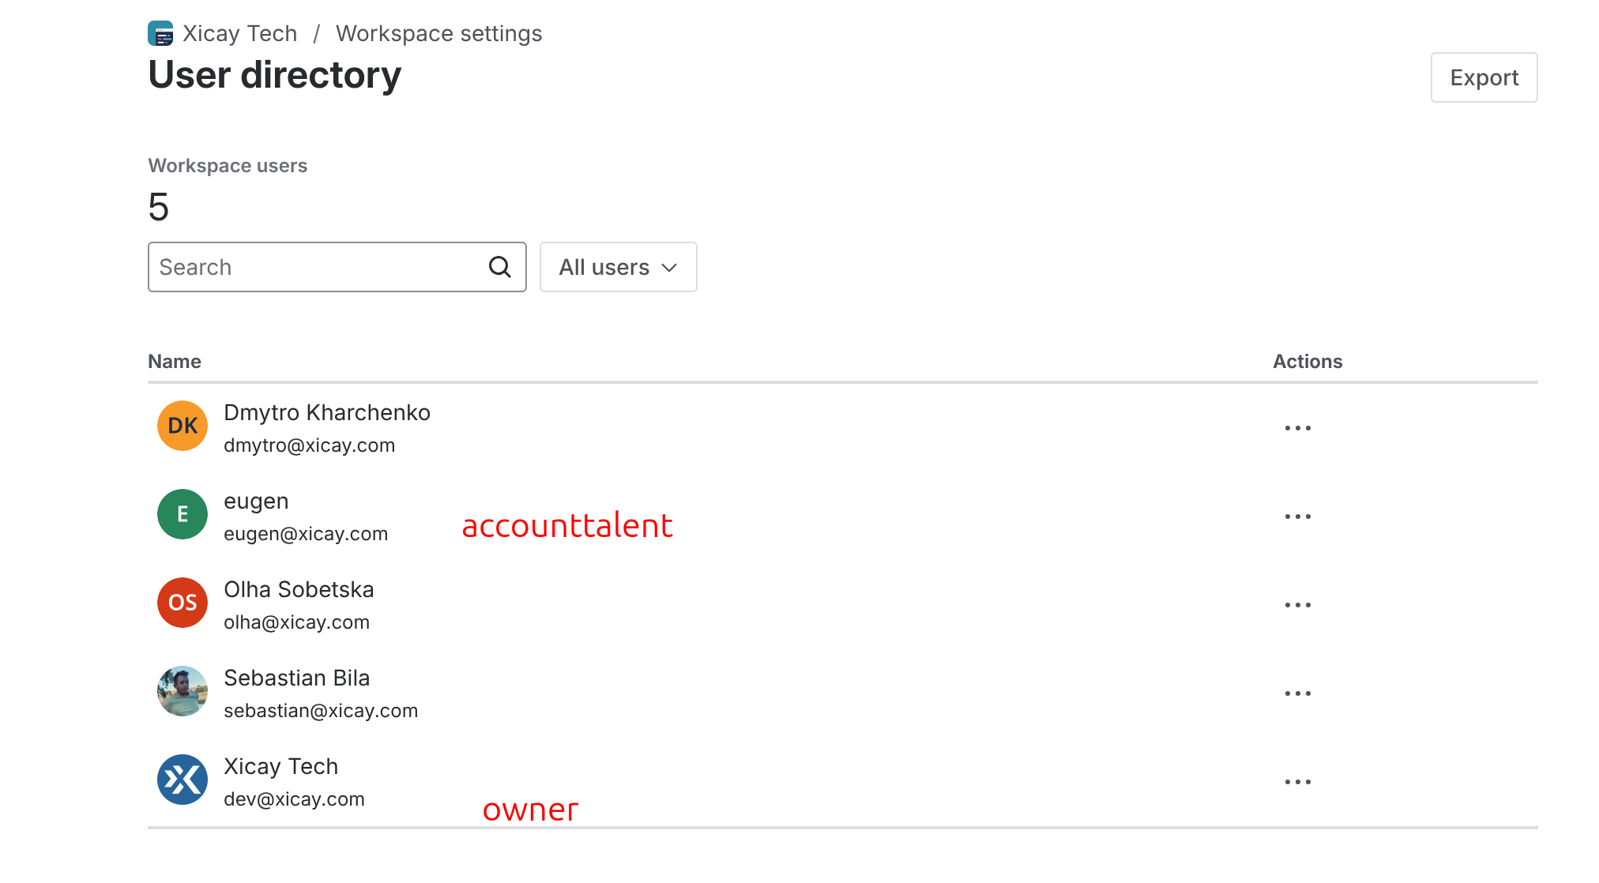
Task: Open actions menu for Dmytro Kharchenko
Action: click(1297, 428)
